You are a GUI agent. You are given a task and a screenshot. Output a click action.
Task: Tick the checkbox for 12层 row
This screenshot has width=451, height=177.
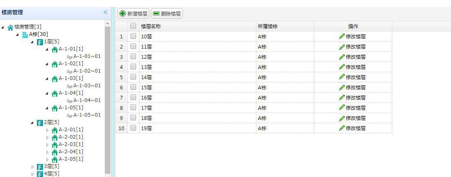(133, 57)
